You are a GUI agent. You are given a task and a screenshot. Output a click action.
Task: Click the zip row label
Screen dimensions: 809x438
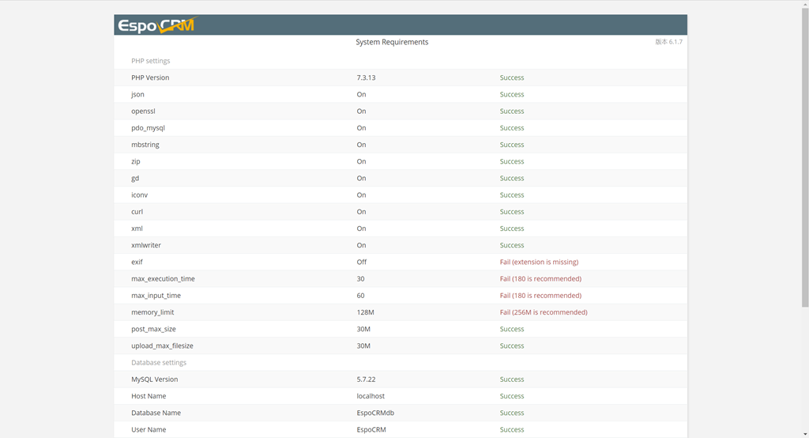(136, 161)
